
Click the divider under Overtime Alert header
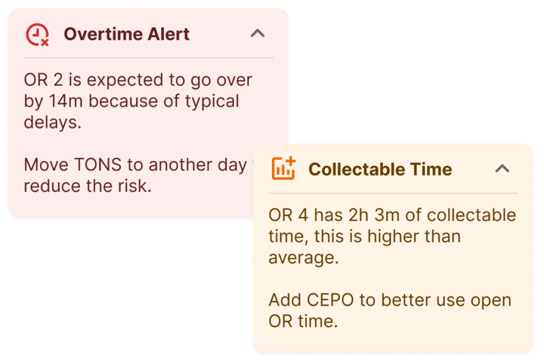148,58
